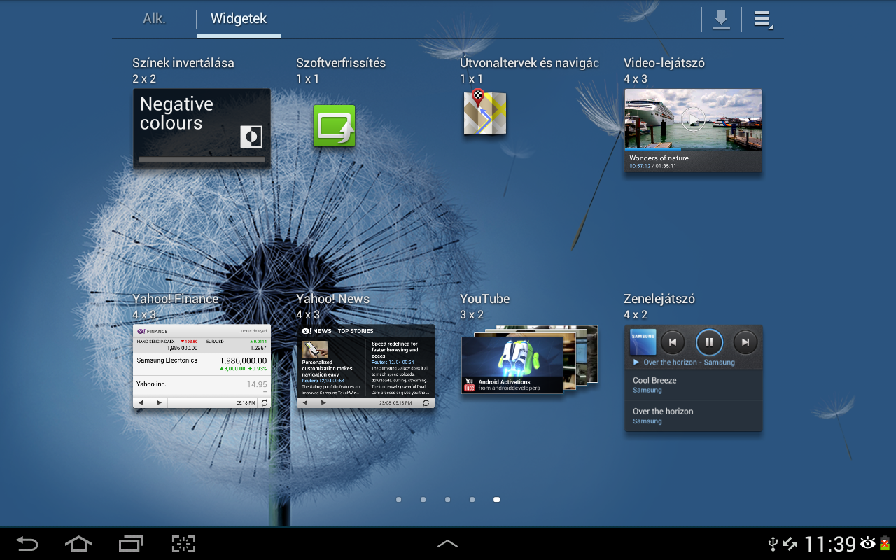The height and width of the screenshot is (560, 896).
Task: Open the 'Speed redefined' news story
Action: point(402,367)
